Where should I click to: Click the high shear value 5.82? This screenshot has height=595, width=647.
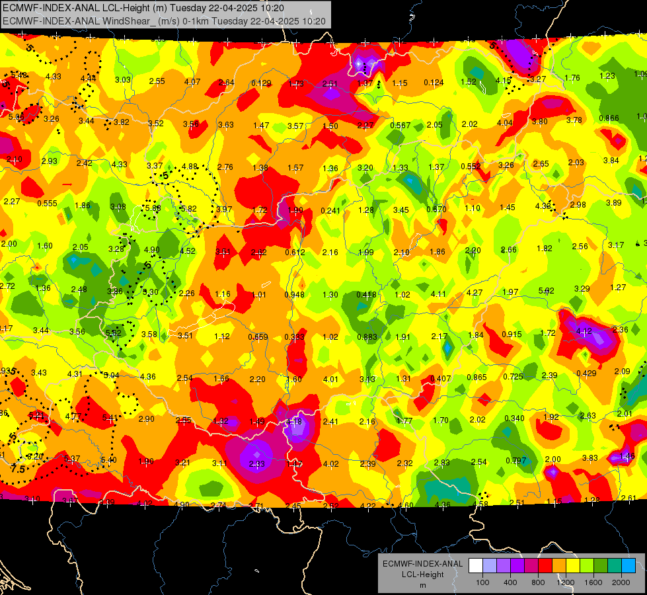point(188,209)
